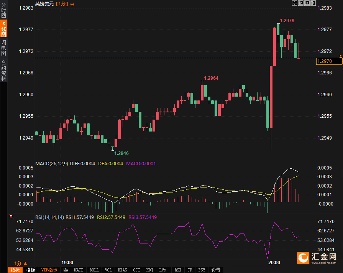The image size is (343, 273).
Task: Click the RSI1:57.5449 value
Action: [80, 217]
